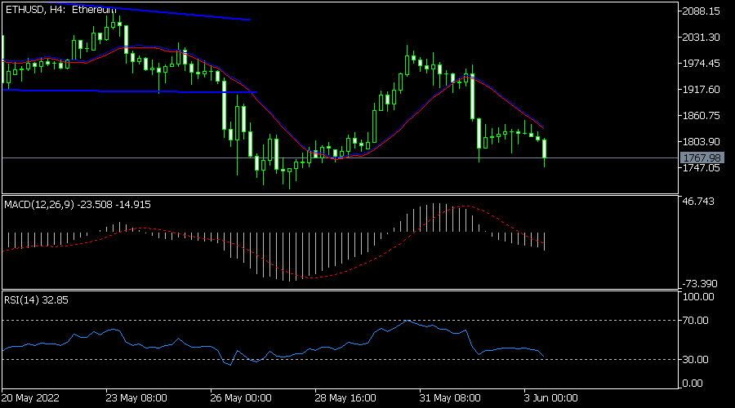The width and height of the screenshot is (735, 408).
Task: Click the 26 May 00:00 time label
Action: point(241,398)
